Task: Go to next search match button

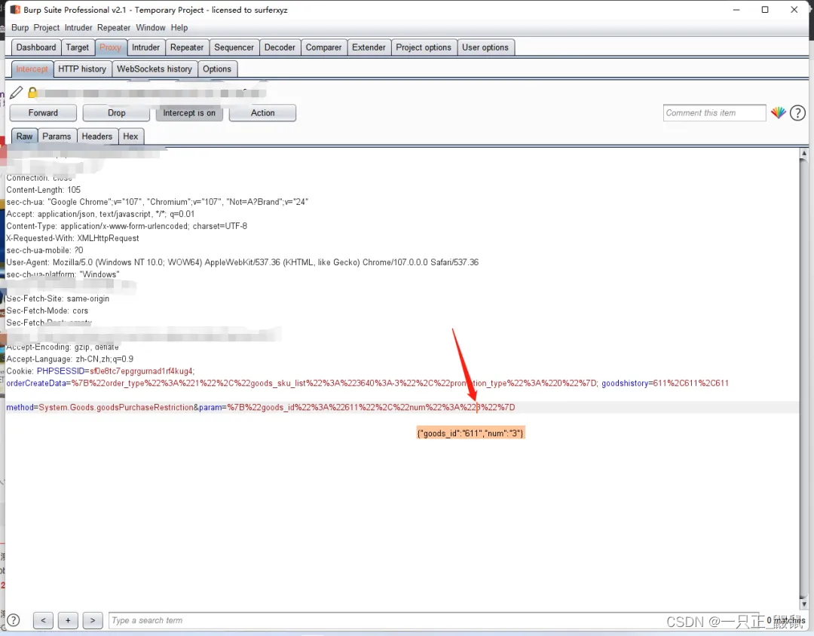Action: tap(93, 620)
